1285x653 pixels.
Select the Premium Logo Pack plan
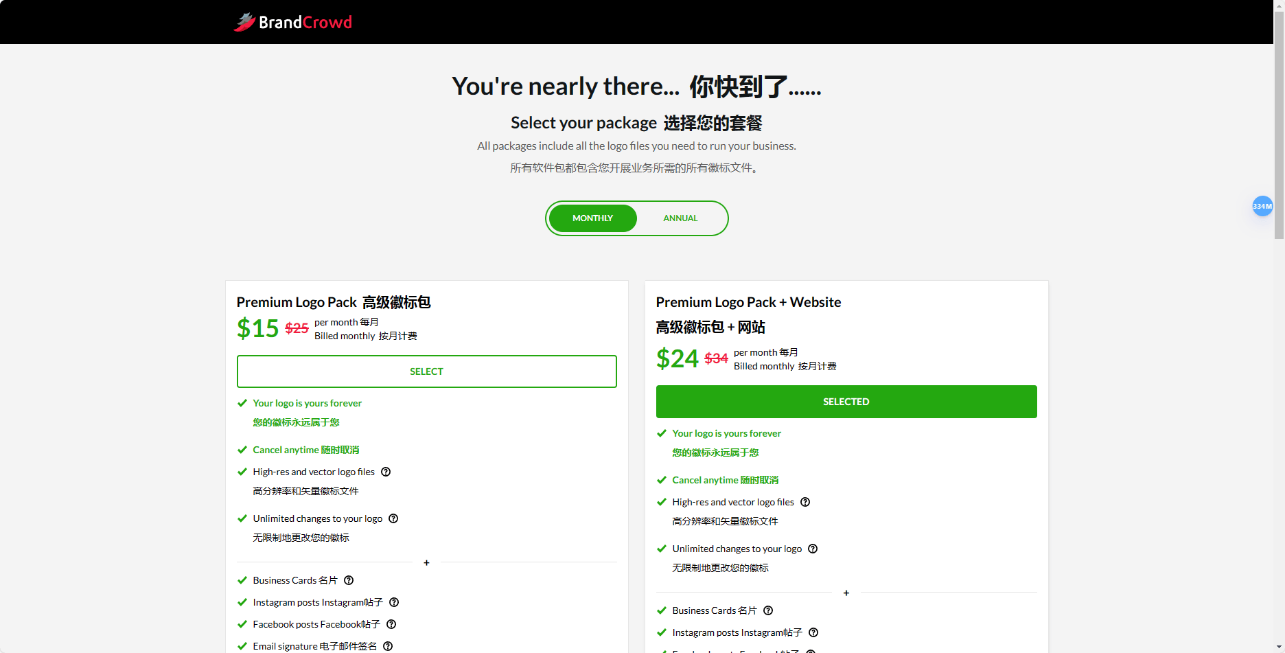point(426,371)
